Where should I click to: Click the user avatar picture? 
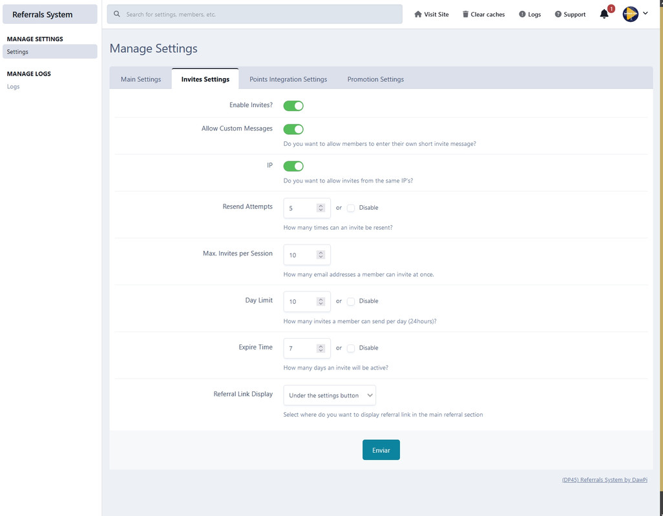click(630, 14)
